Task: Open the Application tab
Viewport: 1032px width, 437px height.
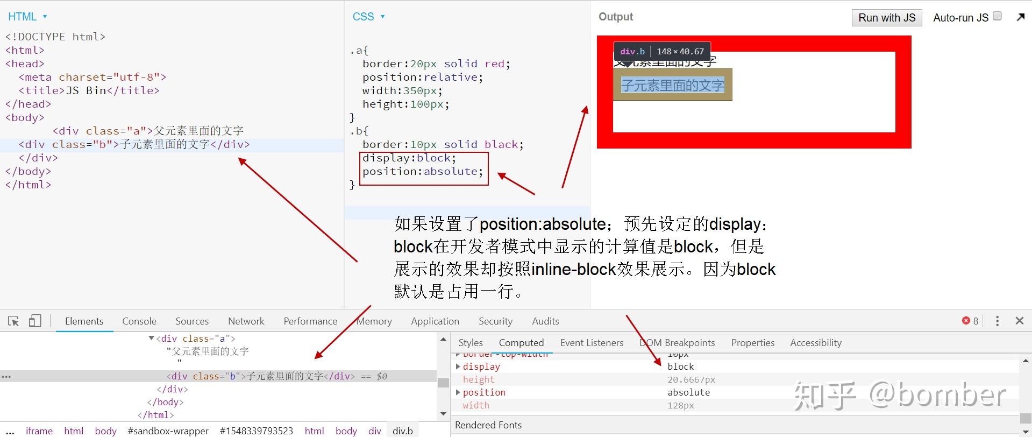Action: point(435,321)
